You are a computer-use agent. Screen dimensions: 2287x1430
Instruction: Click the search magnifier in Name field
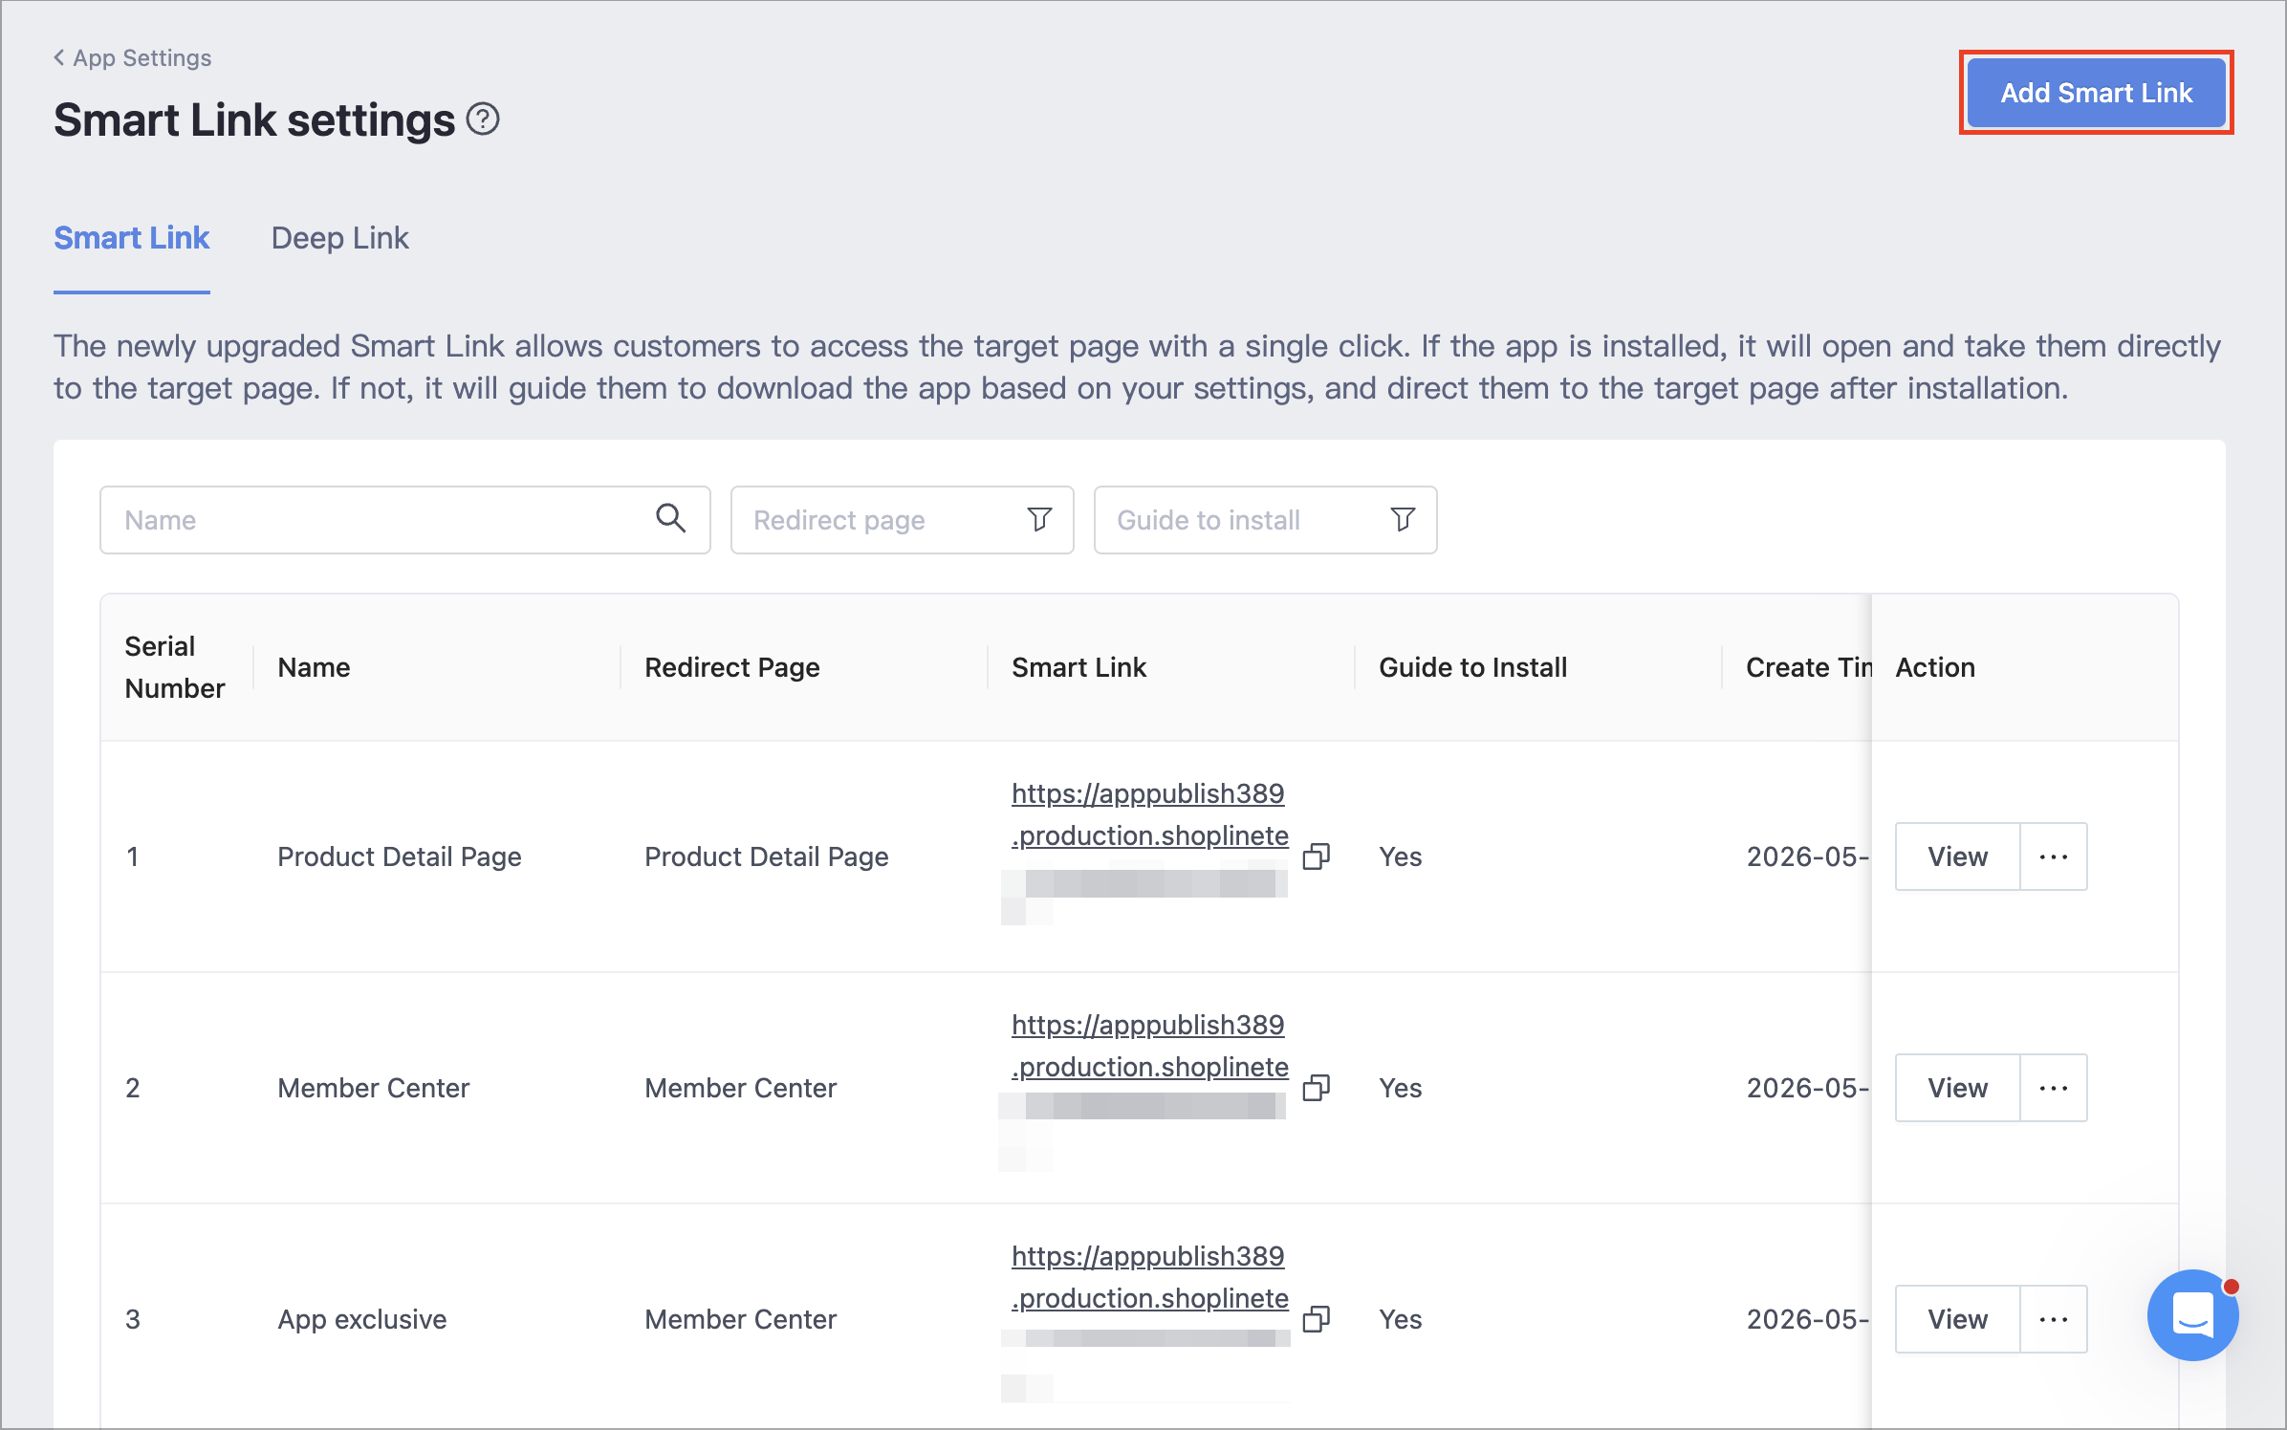[670, 519]
